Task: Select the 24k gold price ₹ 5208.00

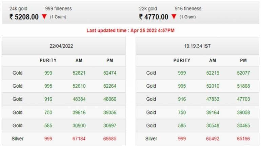Action: pyautogui.click(x=24, y=17)
